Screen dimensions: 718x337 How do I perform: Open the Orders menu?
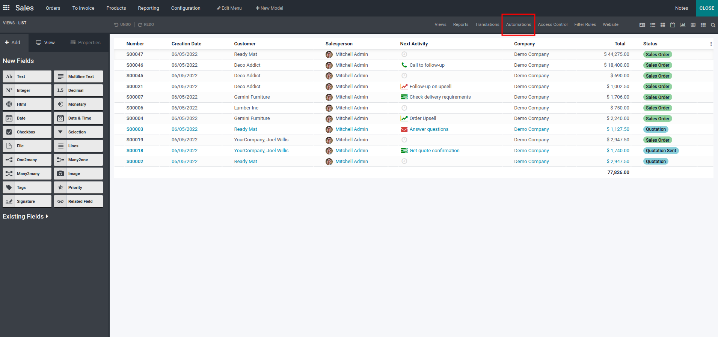pyautogui.click(x=53, y=8)
